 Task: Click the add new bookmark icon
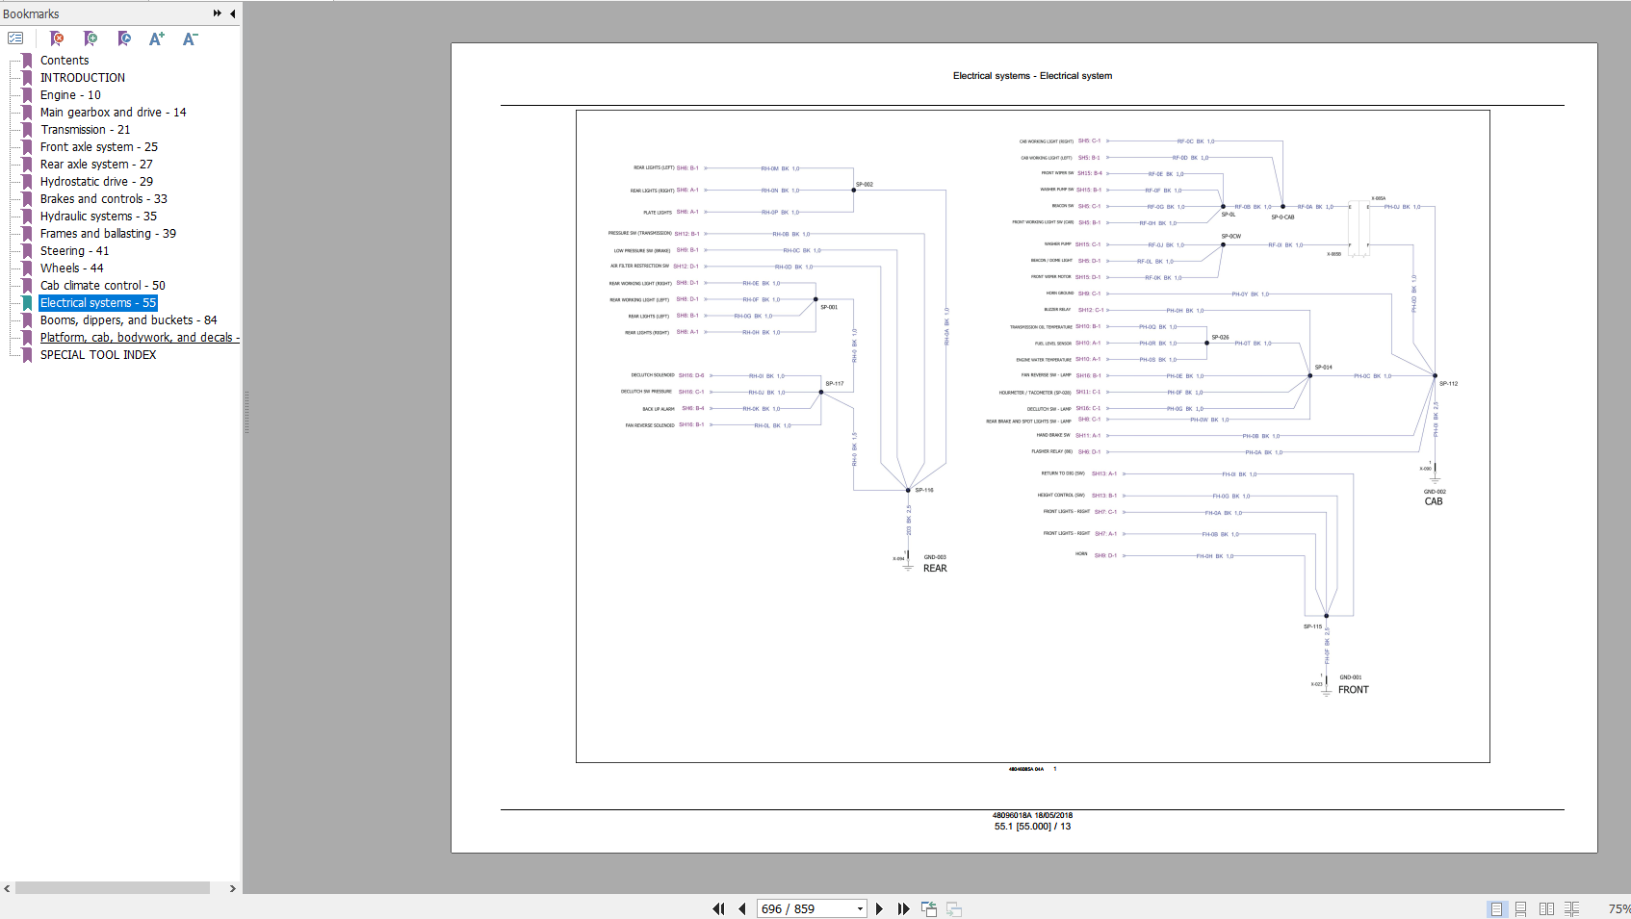tap(91, 38)
